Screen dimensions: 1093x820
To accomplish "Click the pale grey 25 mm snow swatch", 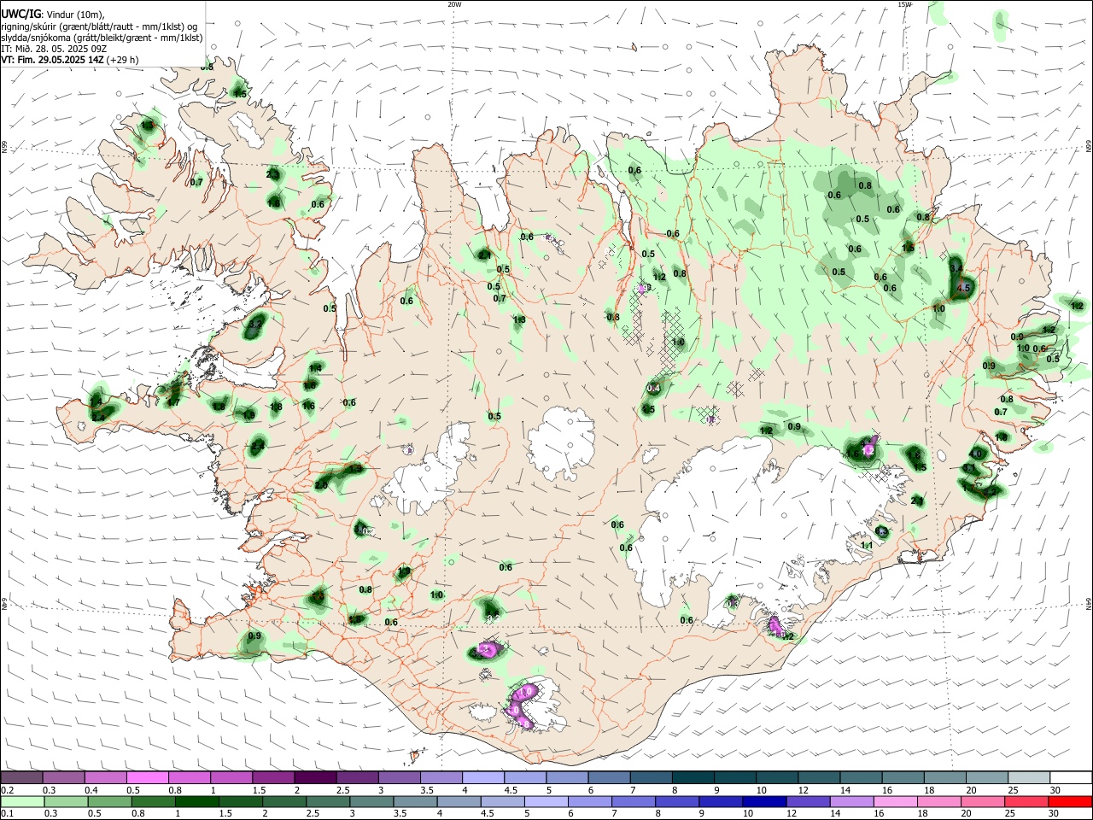I will point(1028,777).
